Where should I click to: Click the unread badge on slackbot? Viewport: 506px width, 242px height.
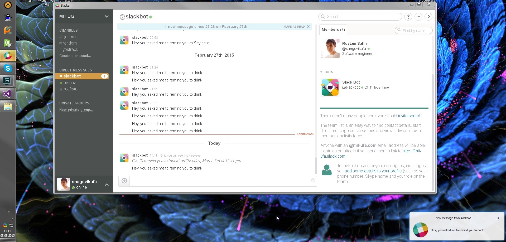pyautogui.click(x=104, y=76)
